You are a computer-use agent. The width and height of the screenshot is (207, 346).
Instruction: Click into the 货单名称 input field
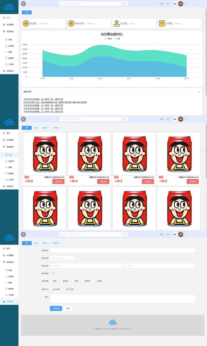(x=122, y=250)
